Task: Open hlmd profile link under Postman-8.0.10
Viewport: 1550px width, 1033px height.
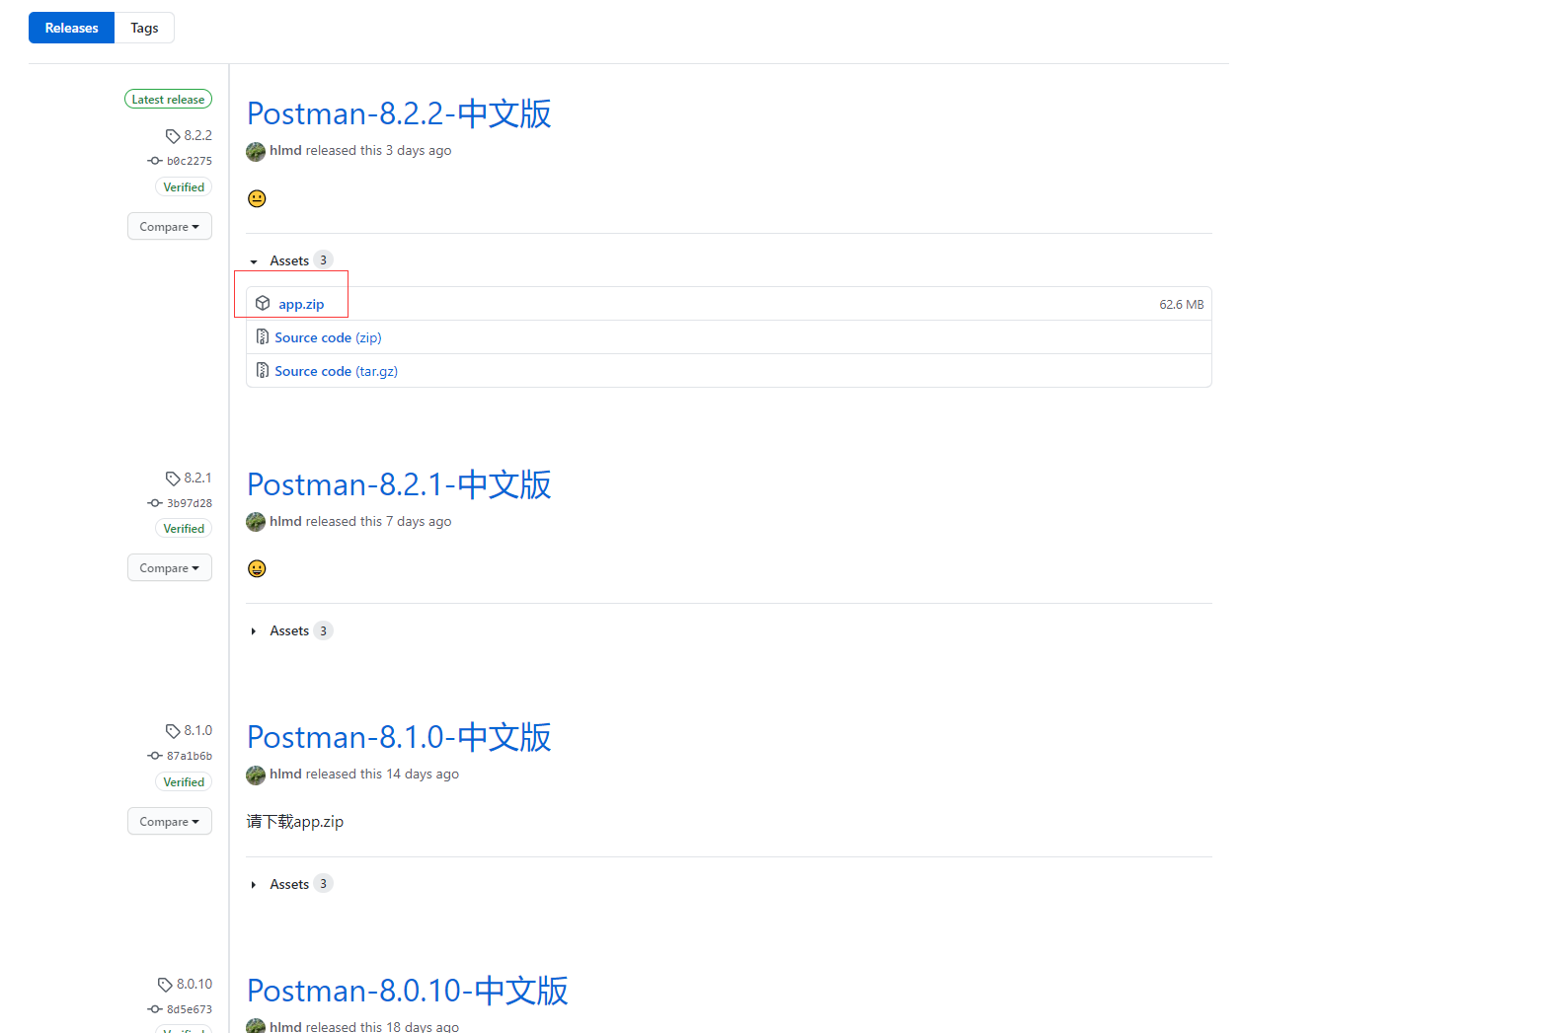Action: (285, 1027)
